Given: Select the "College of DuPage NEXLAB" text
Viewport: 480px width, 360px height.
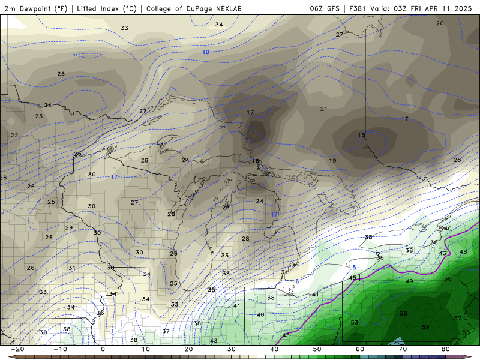Looking at the screenshot, I should pyautogui.click(x=194, y=8).
